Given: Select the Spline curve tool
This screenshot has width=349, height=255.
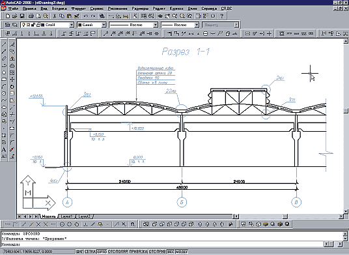Looking at the screenshot, I should coord(4,100).
